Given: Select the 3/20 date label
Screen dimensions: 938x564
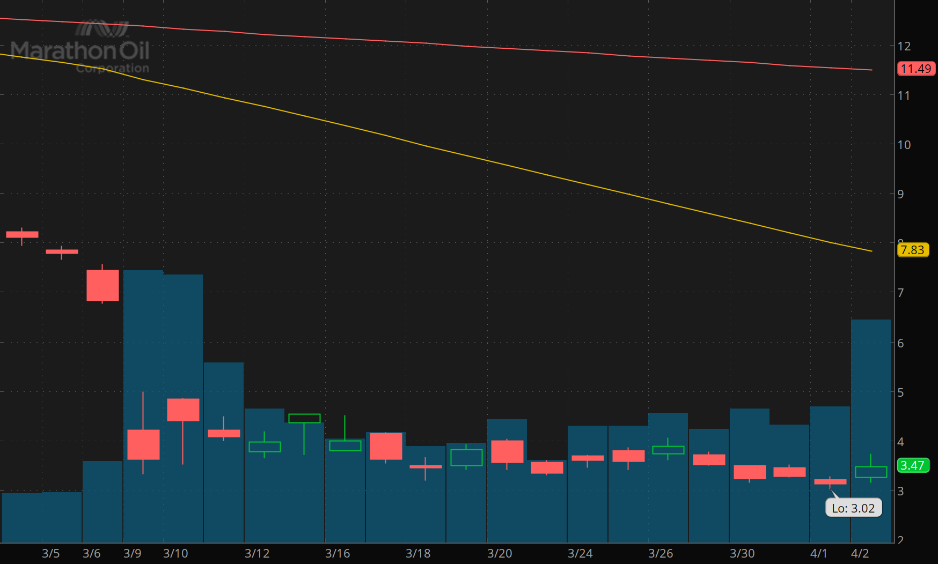Looking at the screenshot, I should [x=500, y=553].
